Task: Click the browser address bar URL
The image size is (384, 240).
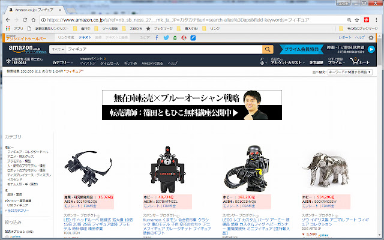Action: pos(178,20)
